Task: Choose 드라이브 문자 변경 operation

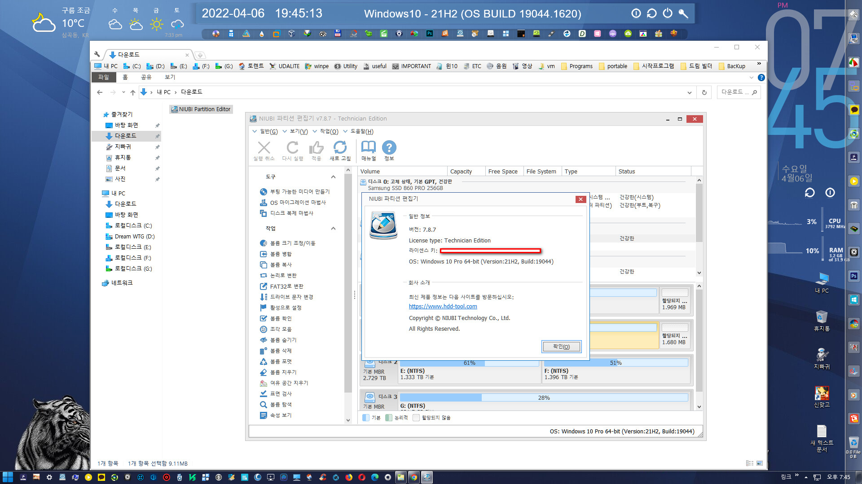Action: (x=286, y=297)
